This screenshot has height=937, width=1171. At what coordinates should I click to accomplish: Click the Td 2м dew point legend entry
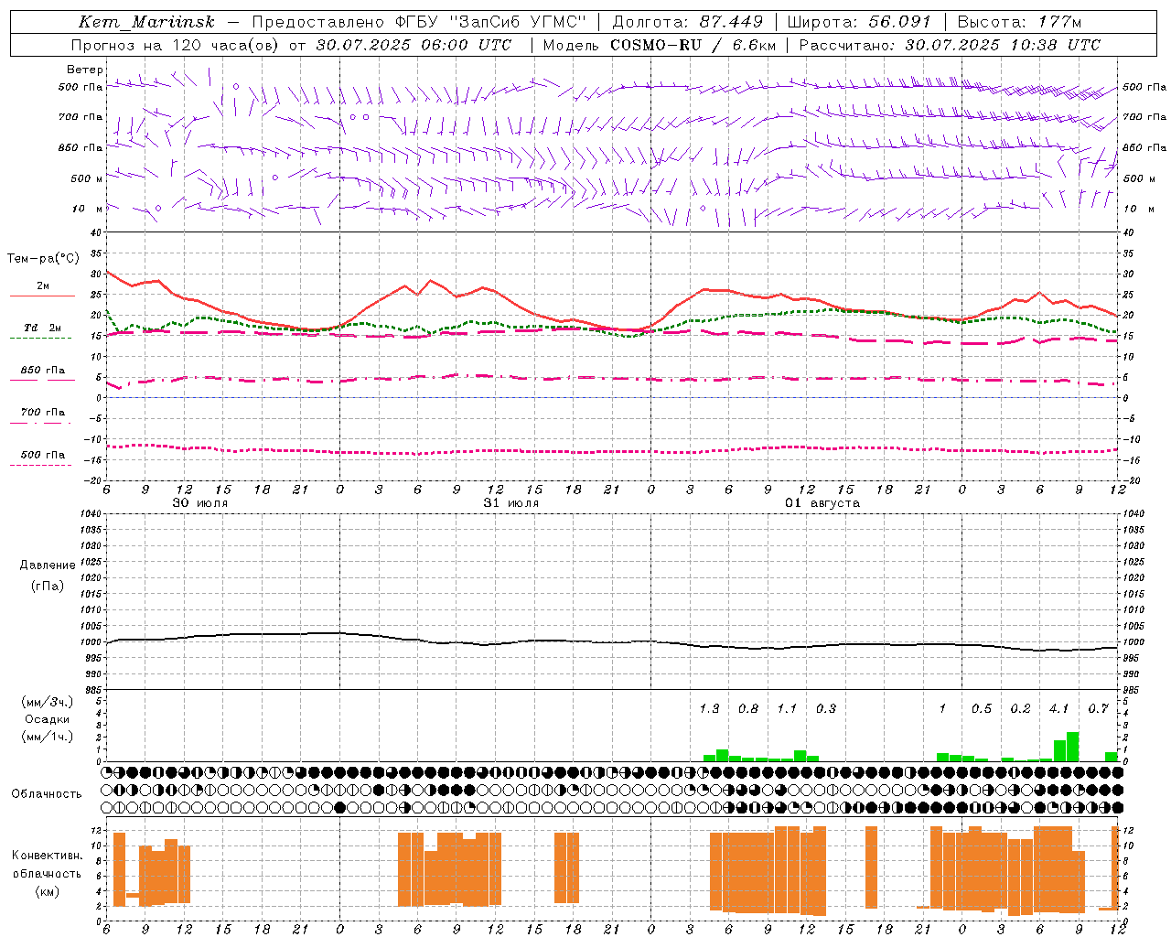[43, 328]
